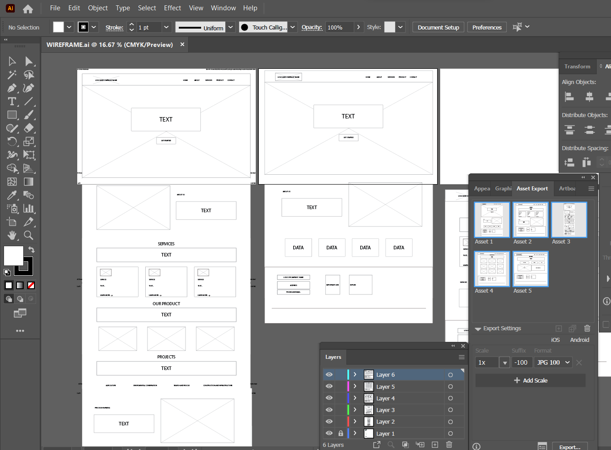Select the Asset 4 thumbnail
611x450 pixels.
[x=492, y=269]
